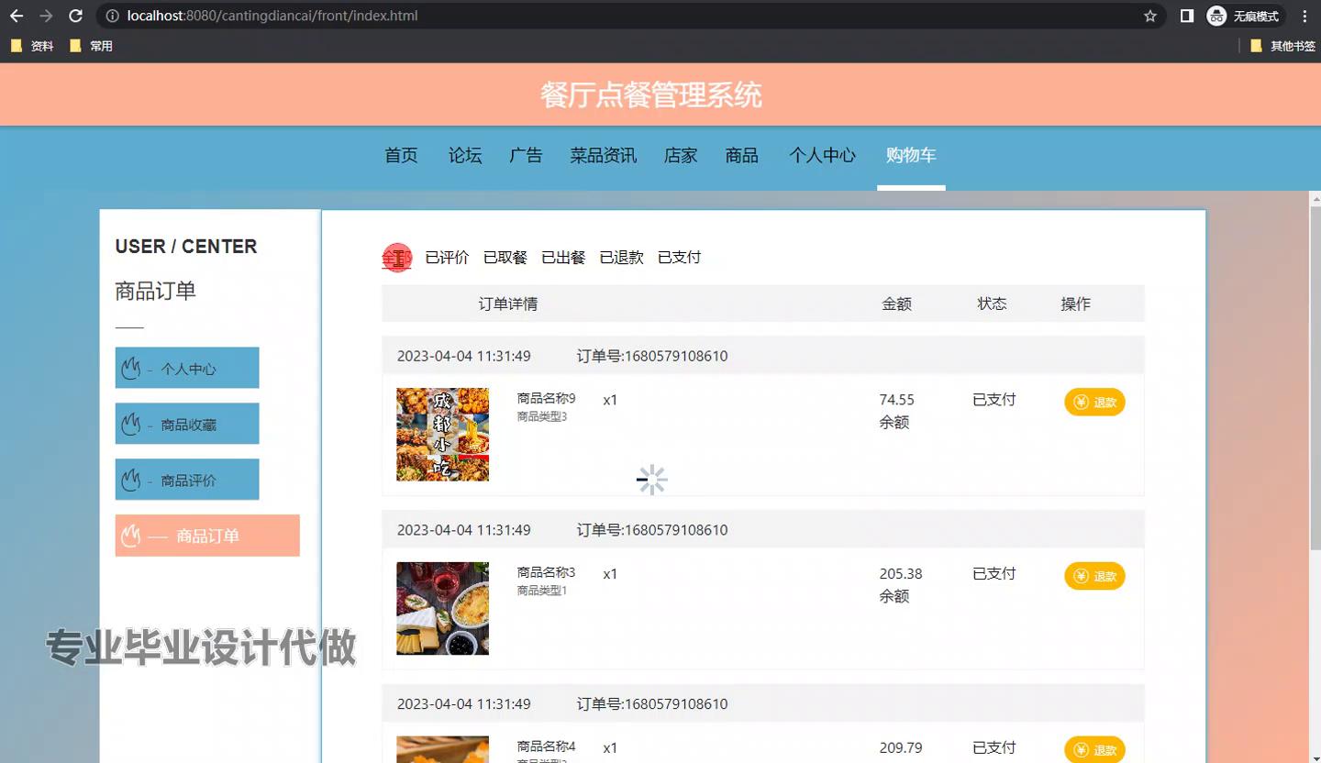
Task: Open the 购物车 navigation item
Action: (911, 156)
